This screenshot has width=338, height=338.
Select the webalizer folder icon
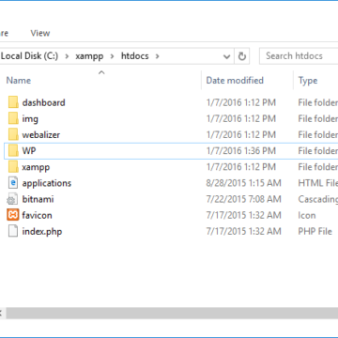pos(13,135)
